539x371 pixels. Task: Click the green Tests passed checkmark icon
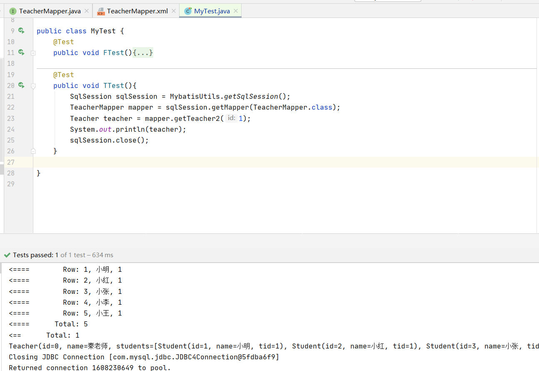[7, 255]
